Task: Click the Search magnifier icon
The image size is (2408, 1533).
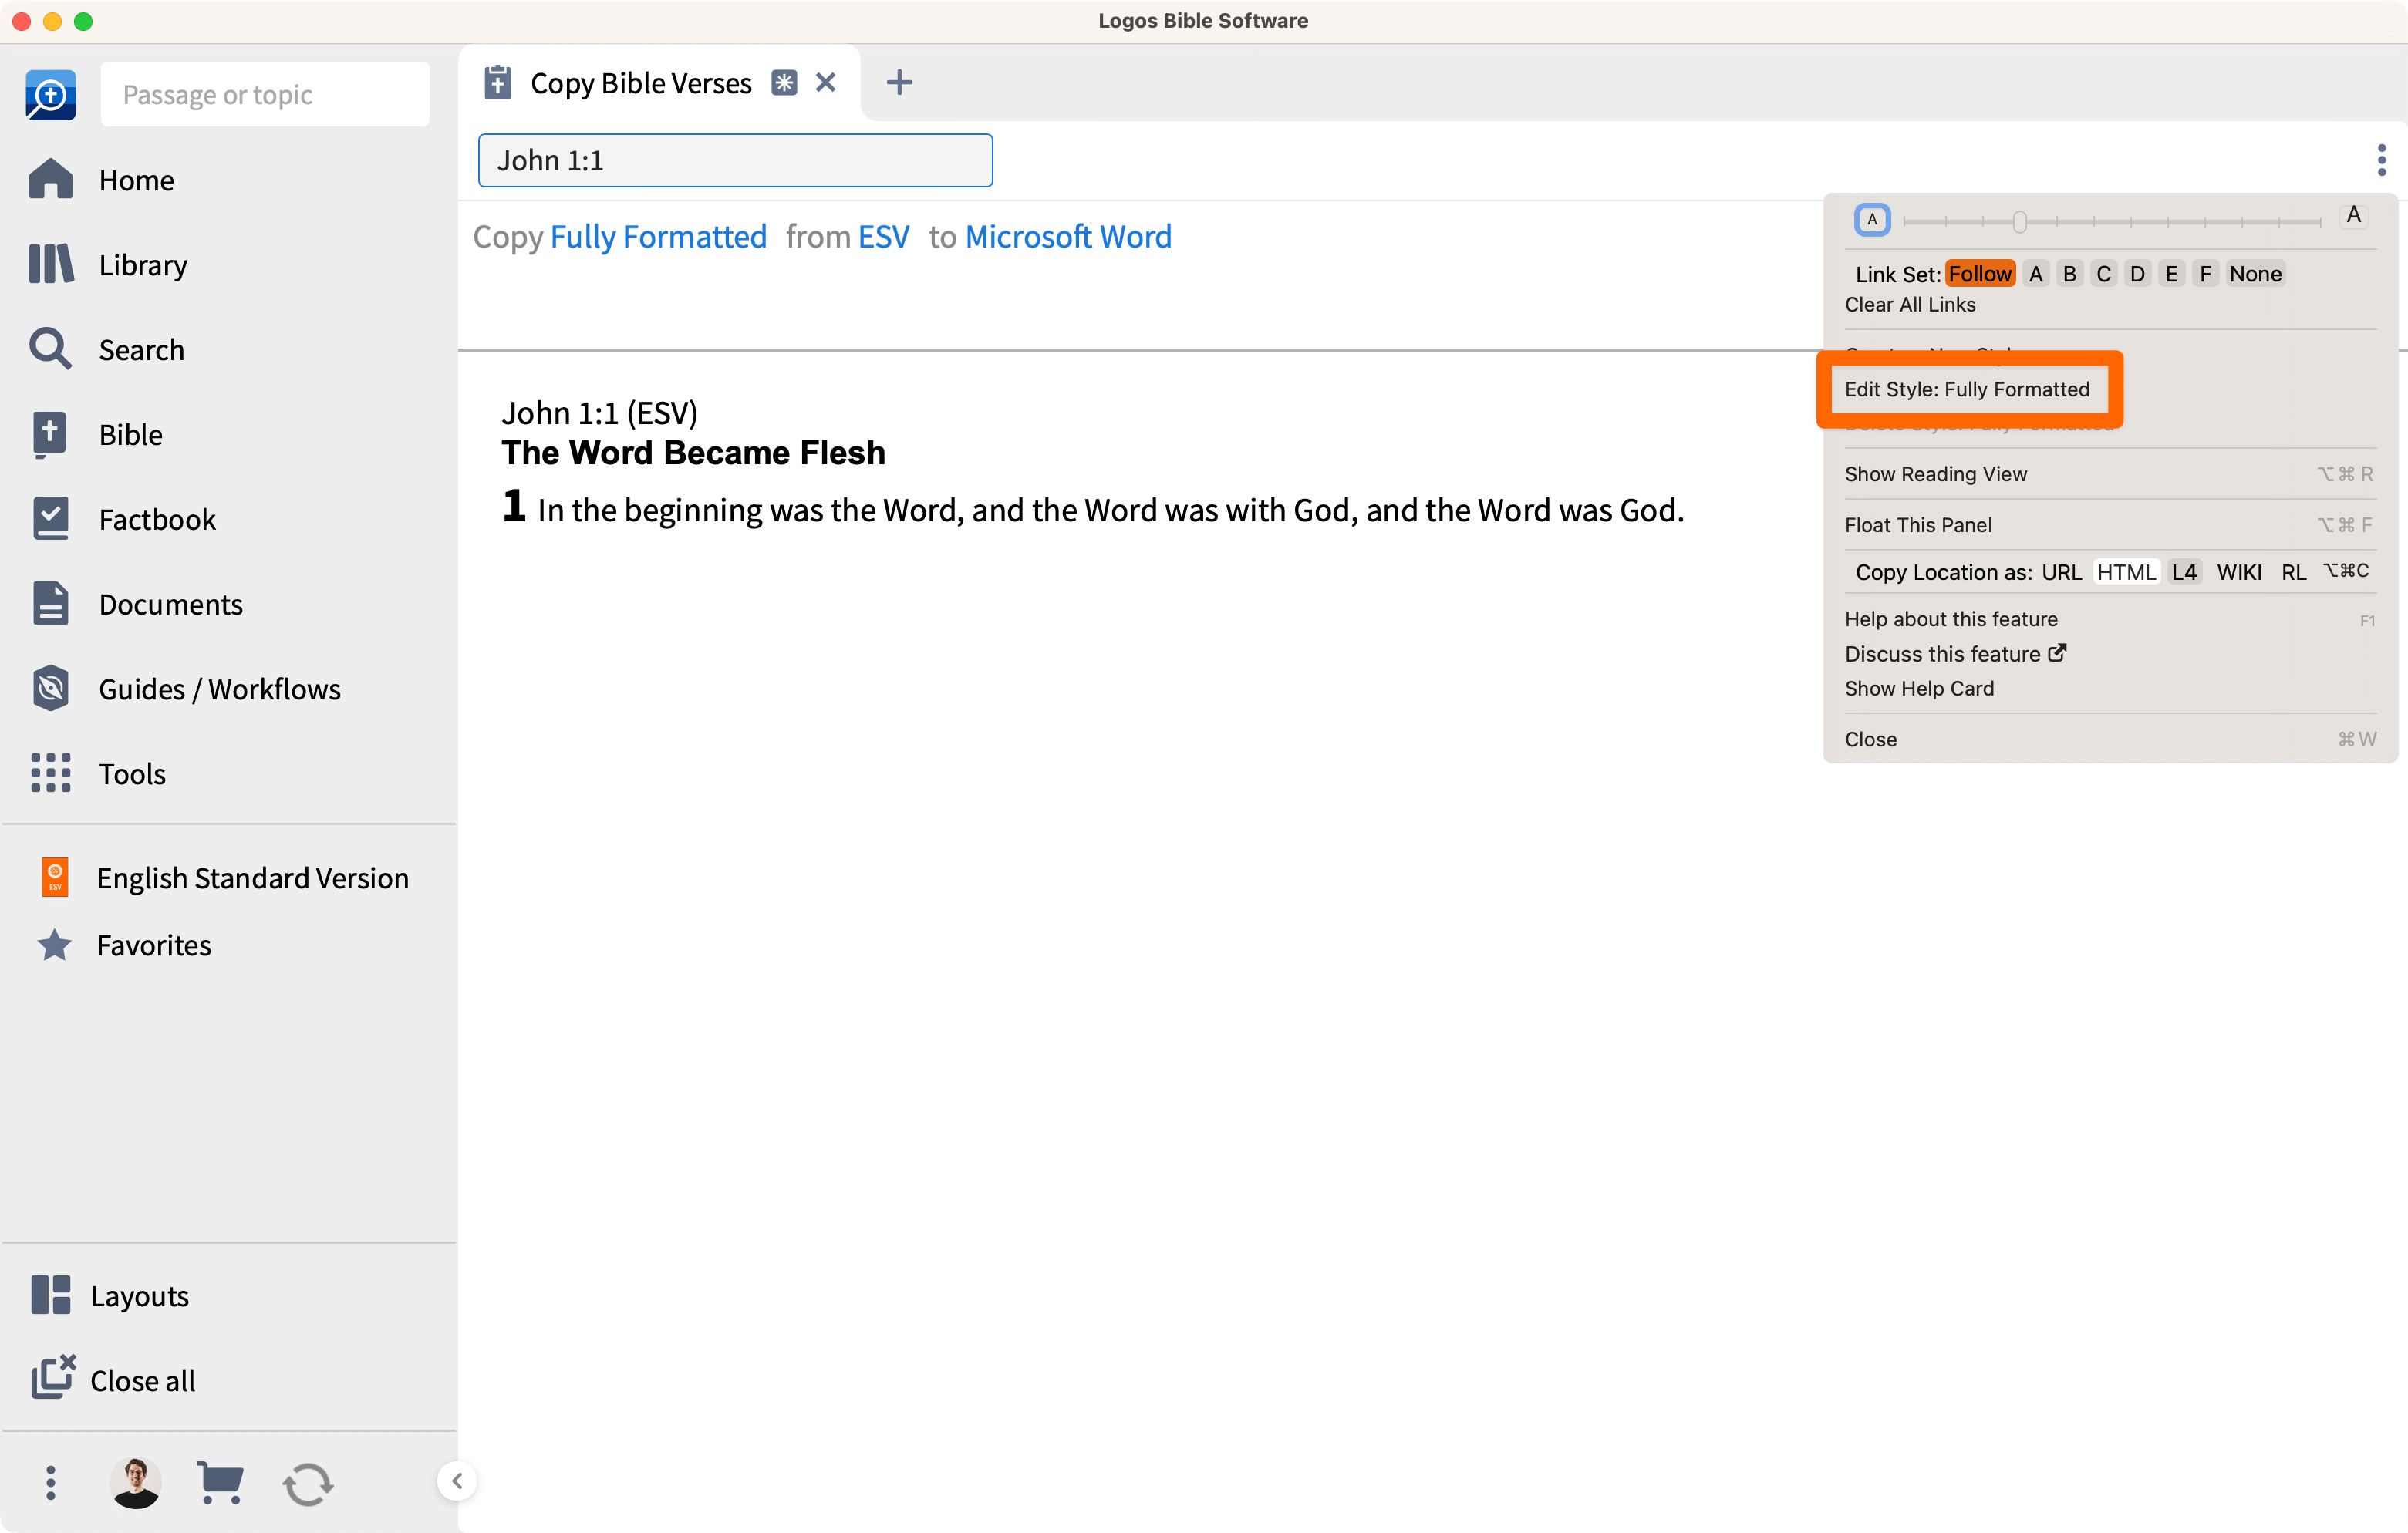Action: [x=50, y=349]
